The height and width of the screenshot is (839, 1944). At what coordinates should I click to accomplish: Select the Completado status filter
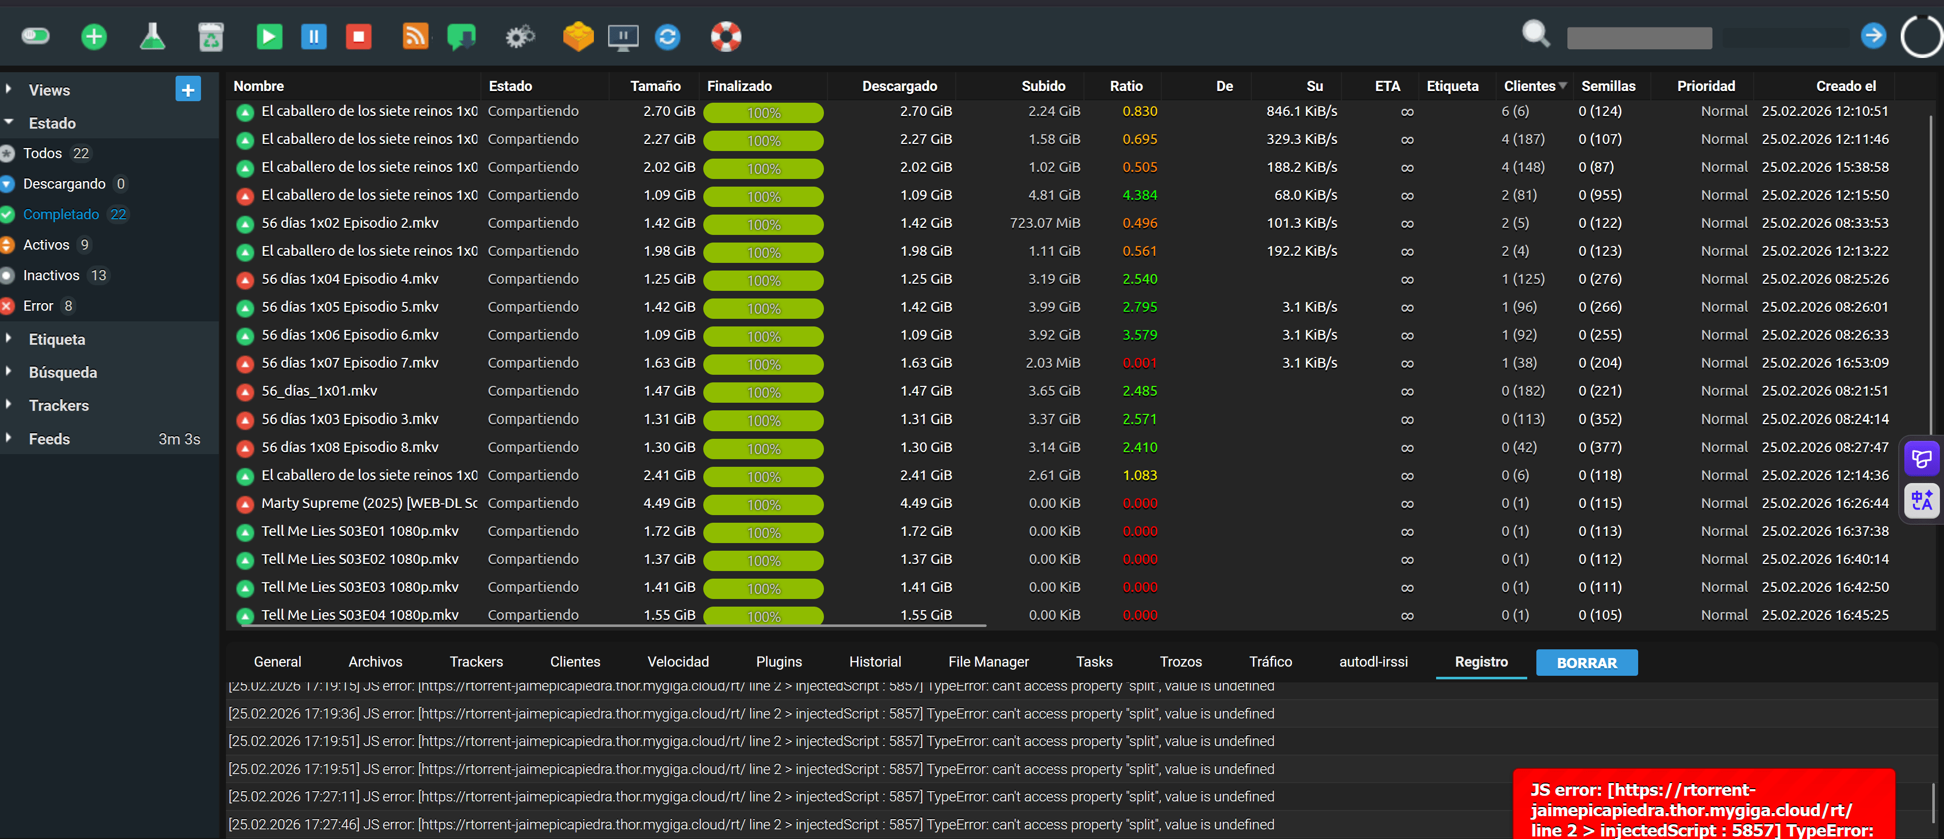(61, 215)
